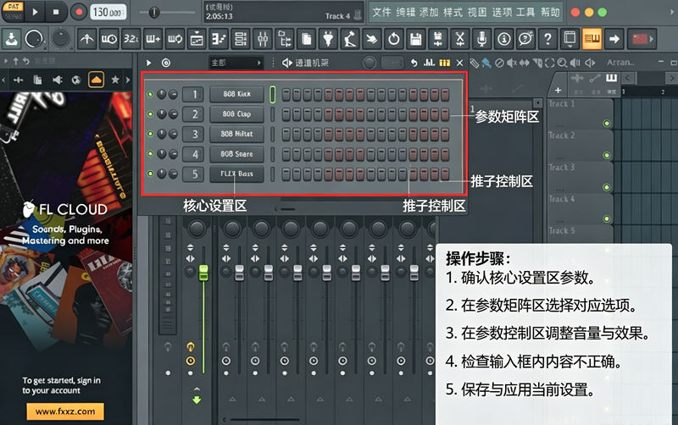Open the mixer view icon
Viewport: 678px width, 425px height.
click(262, 39)
